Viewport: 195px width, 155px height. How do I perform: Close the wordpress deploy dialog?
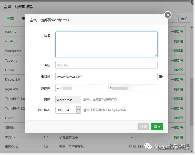click(x=168, y=15)
